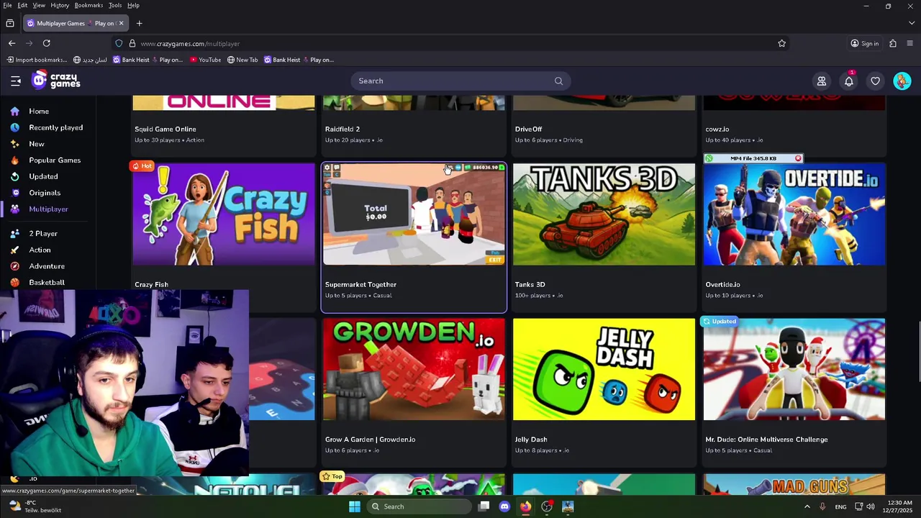Screen dimensions: 921x518
Task: Open the Jelly Dash game thumbnail
Action: point(604,370)
